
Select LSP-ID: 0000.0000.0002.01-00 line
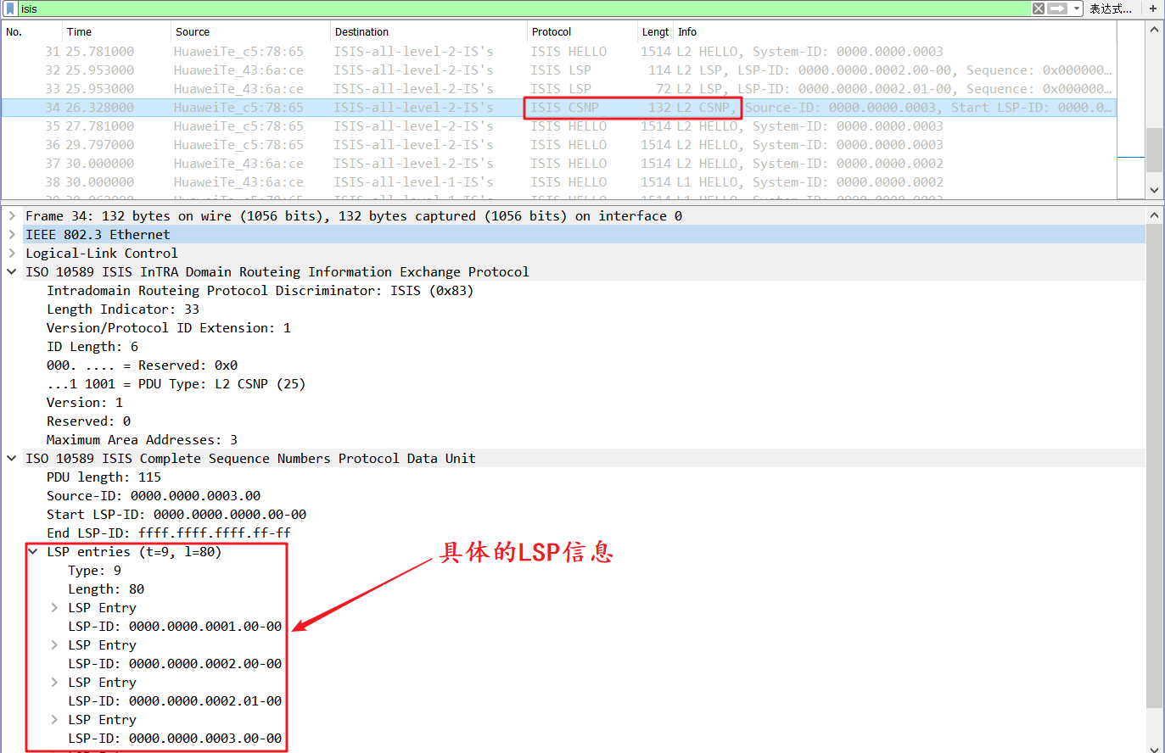[x=175, y=701]
